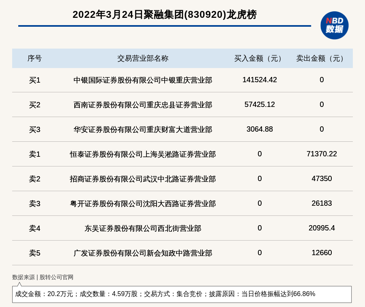Select the 卖5 rank cell

pyautogui.click(x=34, y=253)
